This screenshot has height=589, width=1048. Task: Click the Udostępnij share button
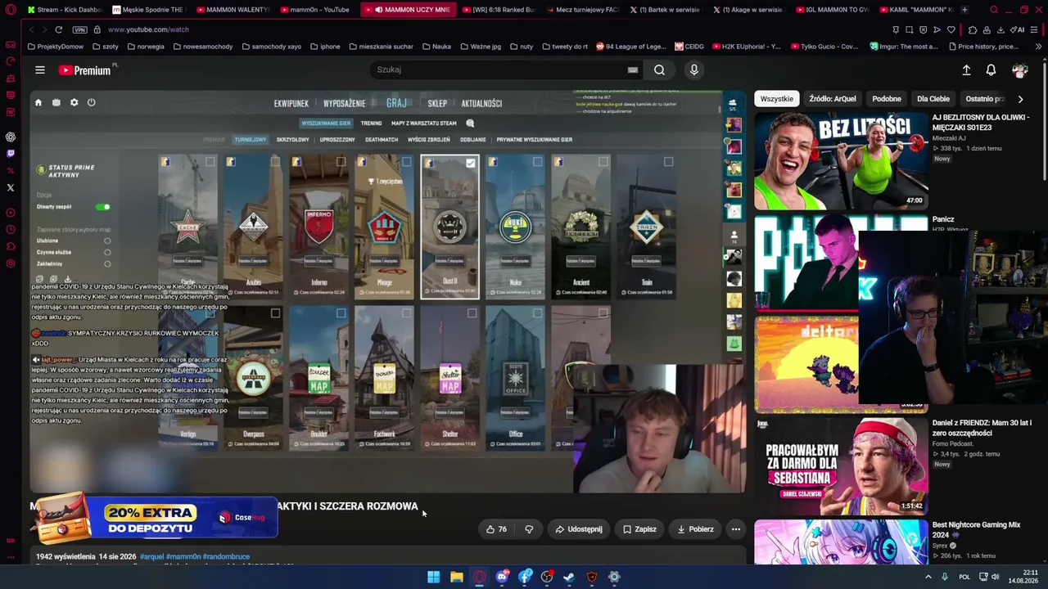coord(578,529)
